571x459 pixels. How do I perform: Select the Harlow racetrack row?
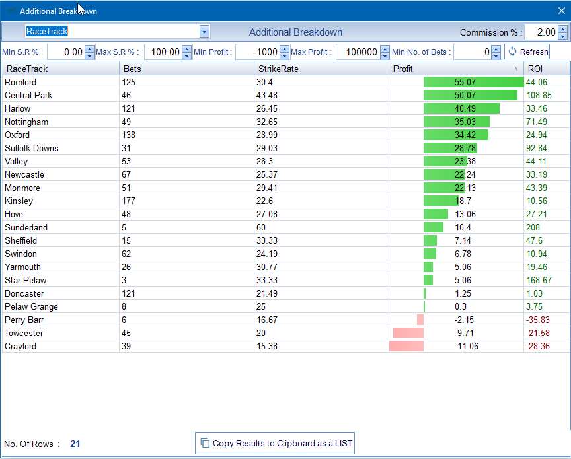point(286,108)
